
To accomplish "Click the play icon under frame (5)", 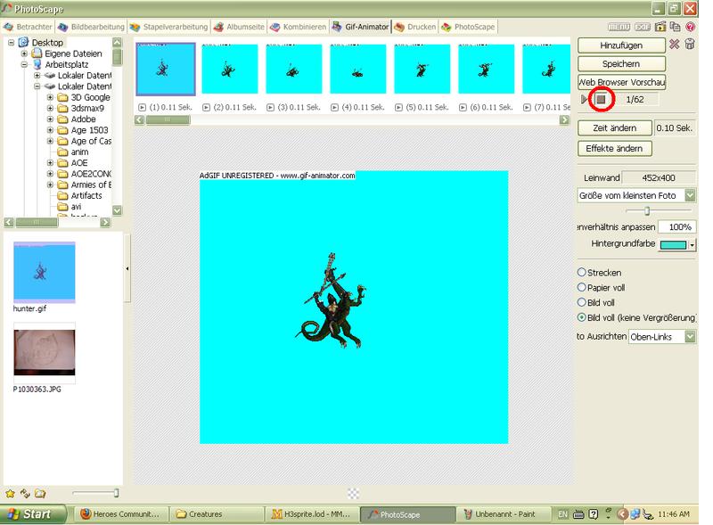I will pos(398,107).
